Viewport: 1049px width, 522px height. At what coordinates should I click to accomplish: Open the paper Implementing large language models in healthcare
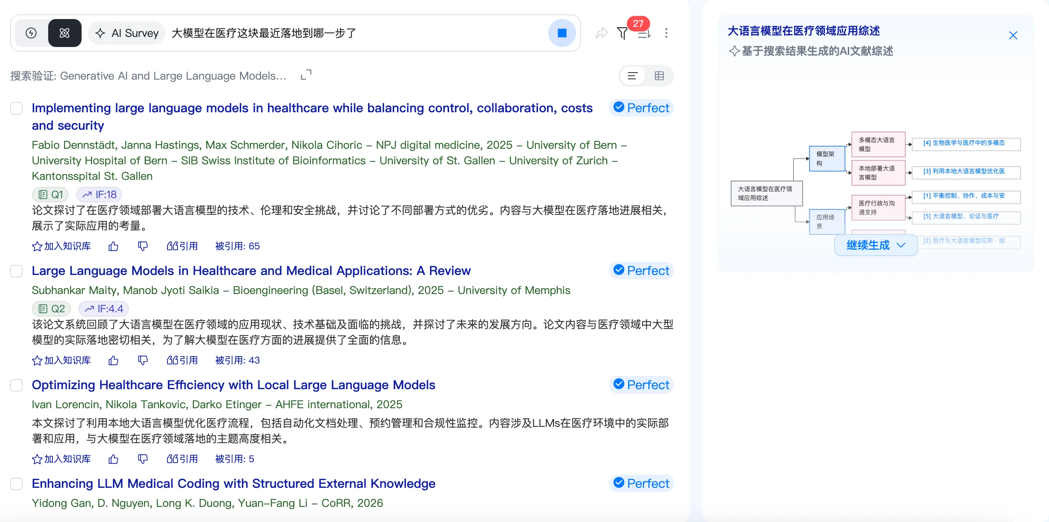312,117
